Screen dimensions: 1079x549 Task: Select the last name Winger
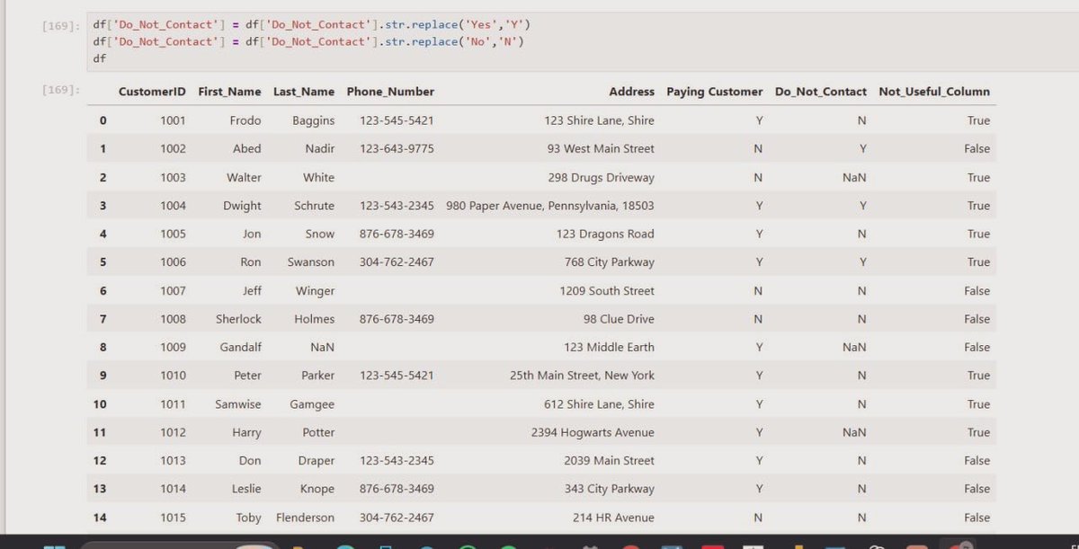[x=315, y=291]
